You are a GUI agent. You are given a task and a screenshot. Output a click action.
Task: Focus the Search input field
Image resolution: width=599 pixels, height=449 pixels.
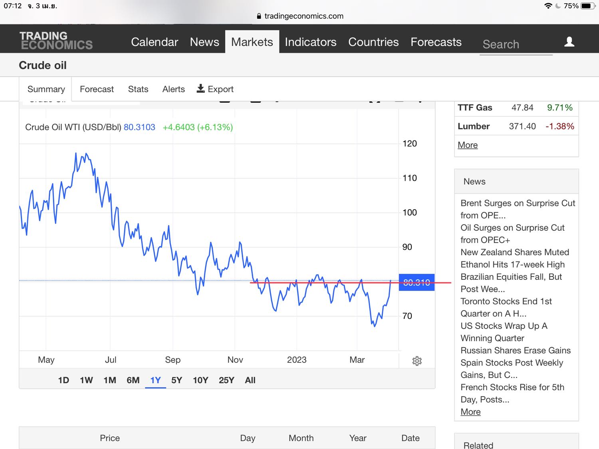pos(516,44)
